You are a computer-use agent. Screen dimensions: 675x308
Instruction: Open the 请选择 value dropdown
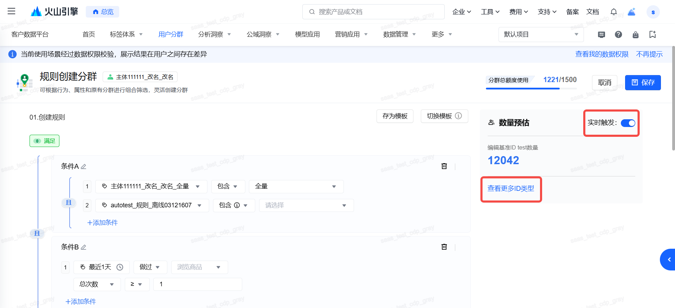(x=306, y=205)
